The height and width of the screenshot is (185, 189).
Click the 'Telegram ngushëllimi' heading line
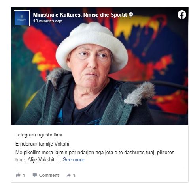(39, 135)
